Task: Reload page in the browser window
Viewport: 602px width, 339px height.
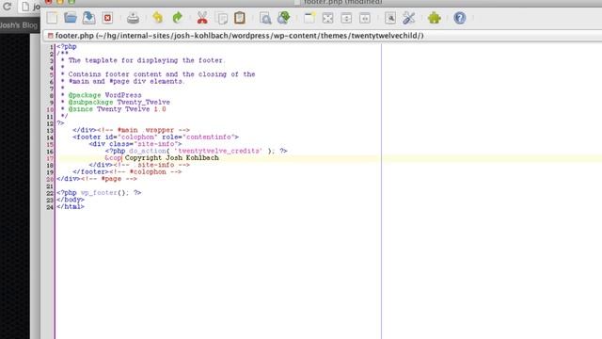Action: pyautogui.click(x=7, y=7)
